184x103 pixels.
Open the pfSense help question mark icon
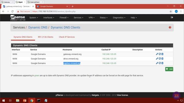(x=170, y=27)
